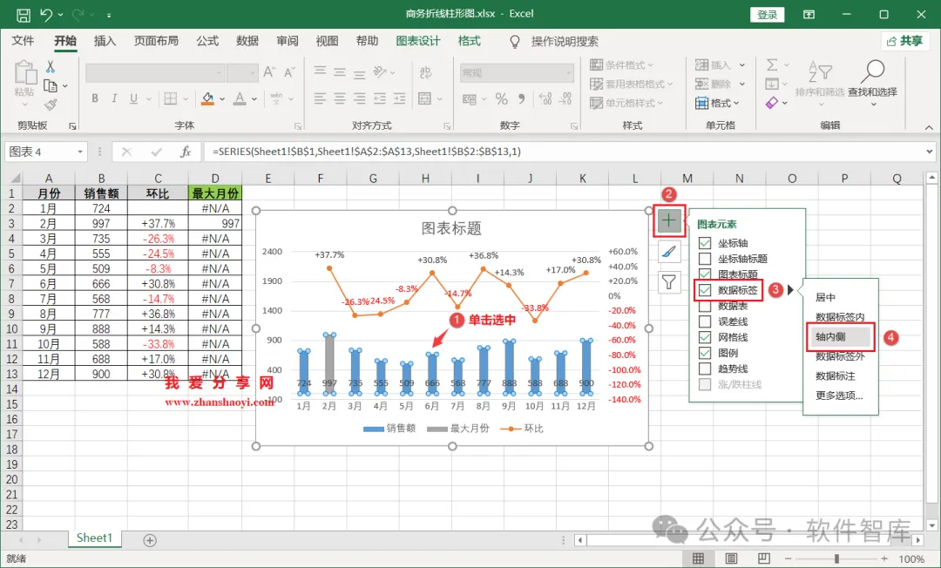
Task: Open the 文件 menu
Action: (23, 41)
